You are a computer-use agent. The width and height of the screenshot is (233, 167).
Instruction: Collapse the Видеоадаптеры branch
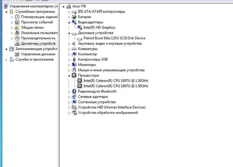(x=69, y=22)
